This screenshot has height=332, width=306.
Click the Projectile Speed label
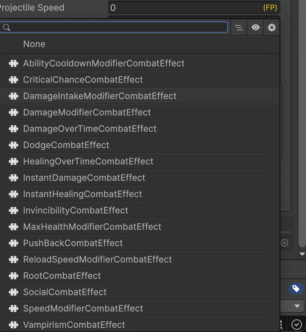(32, 8)
